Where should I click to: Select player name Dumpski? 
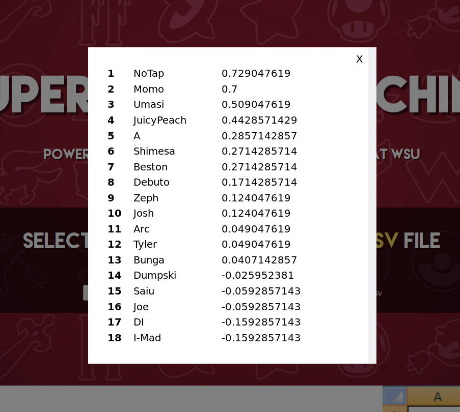155,276
